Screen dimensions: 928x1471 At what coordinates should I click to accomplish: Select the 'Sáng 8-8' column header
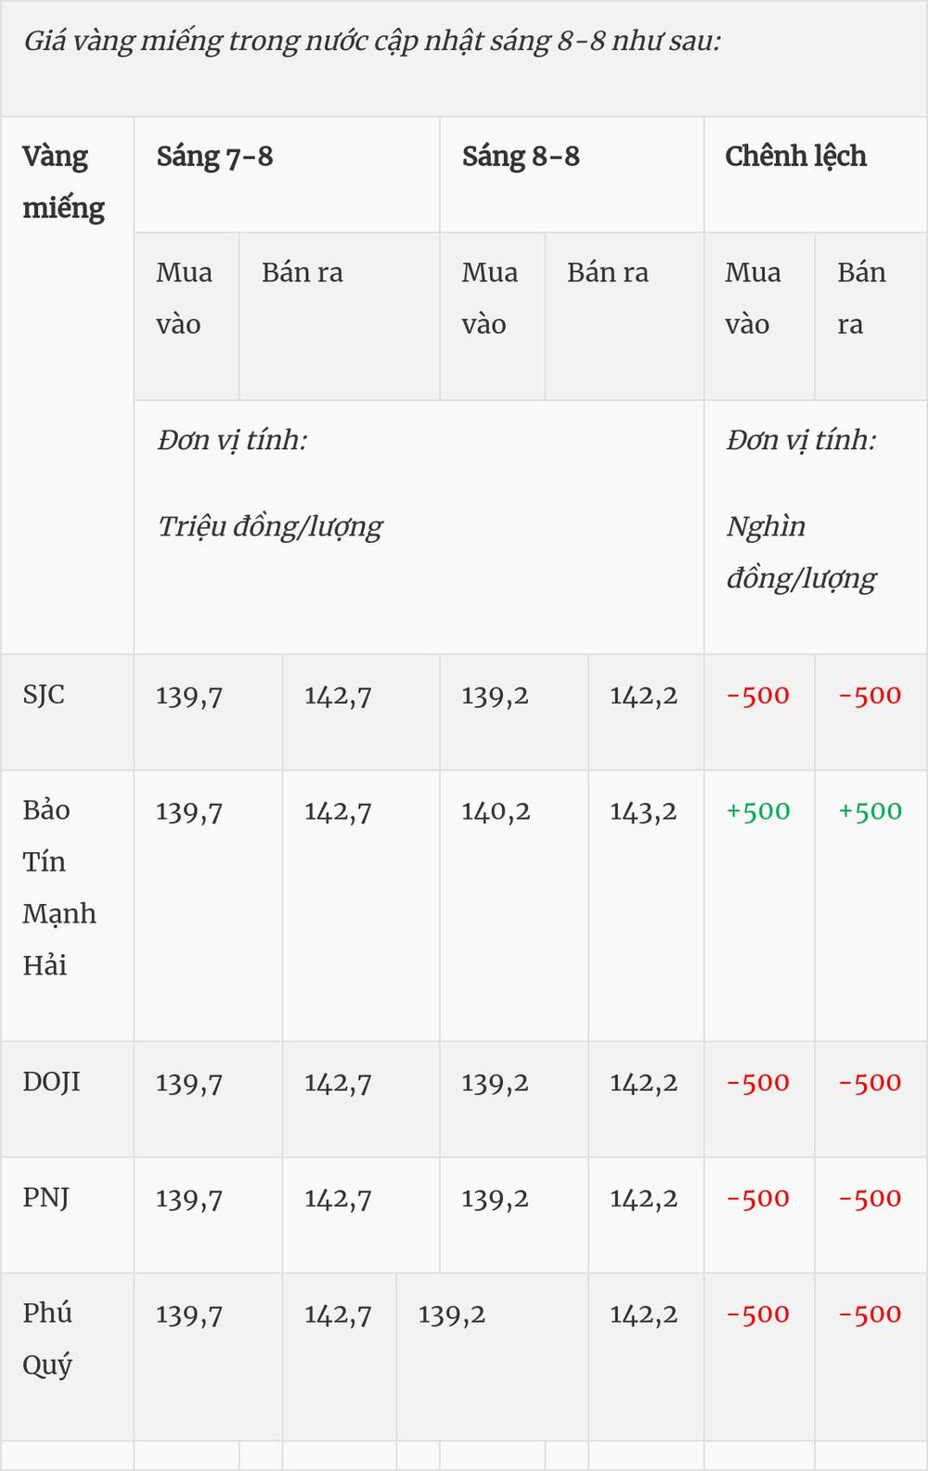tap(572, 174)
